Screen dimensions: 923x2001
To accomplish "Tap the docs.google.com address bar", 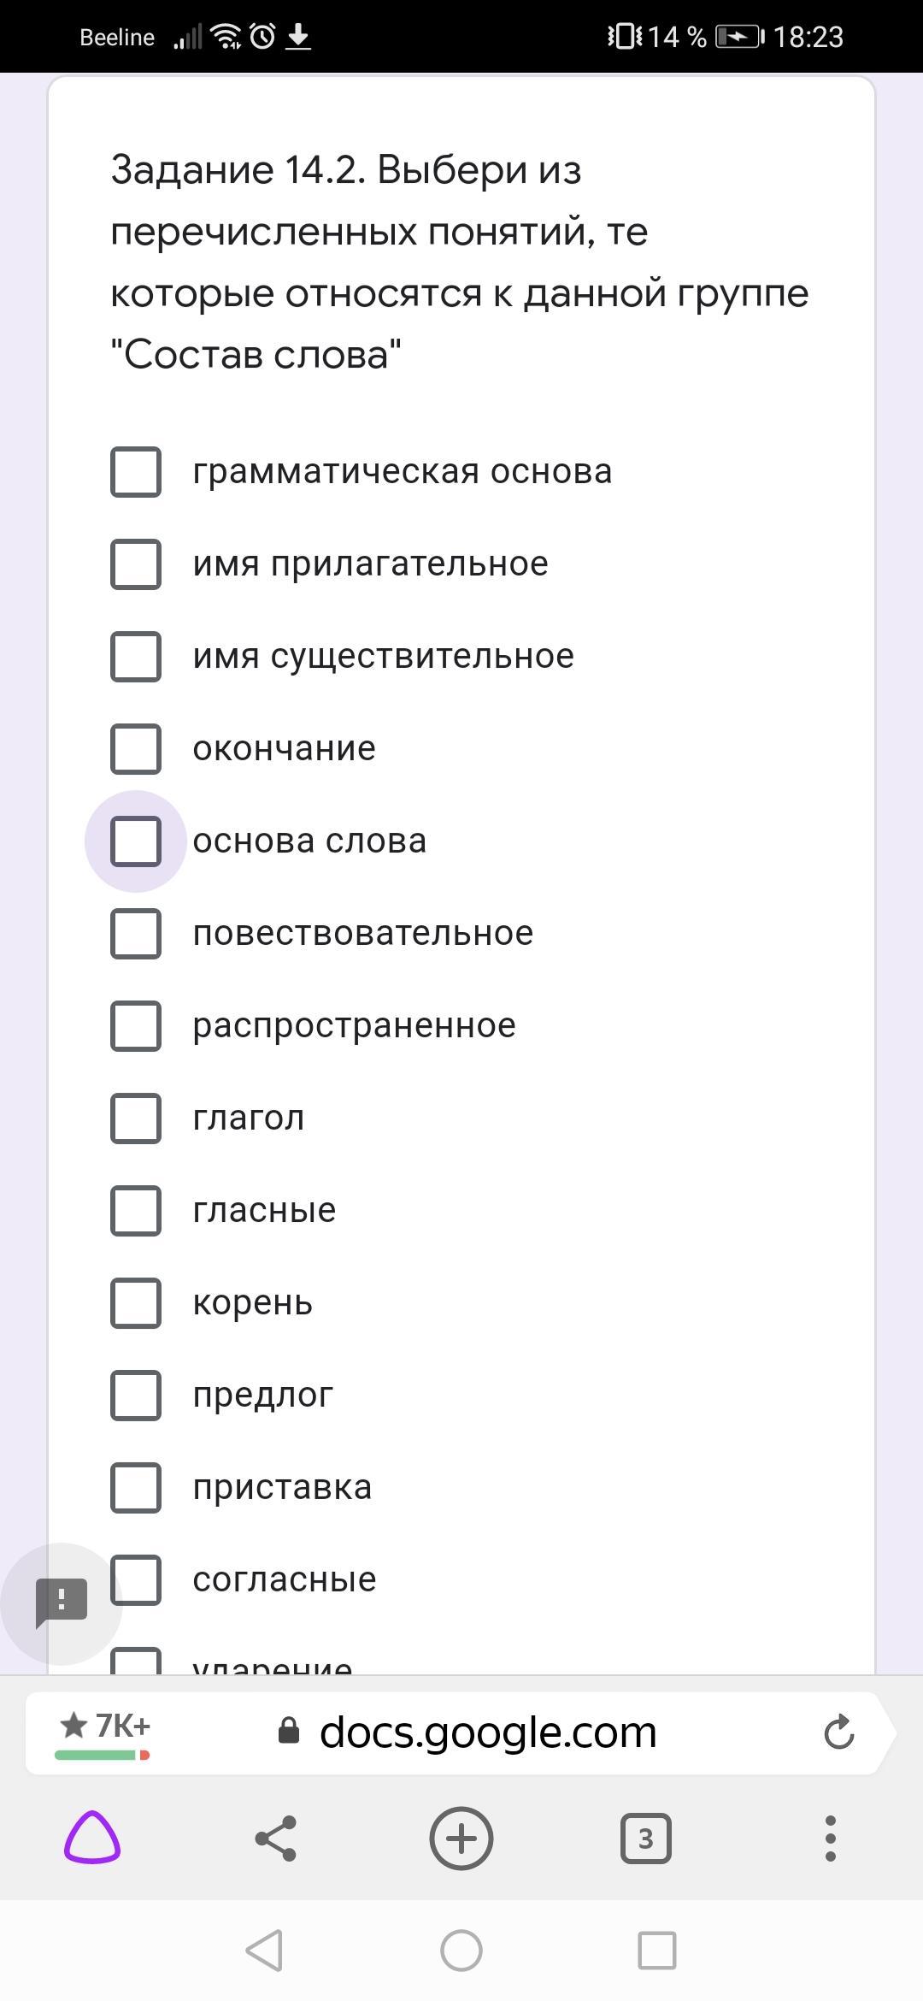I will point(487,1733).
